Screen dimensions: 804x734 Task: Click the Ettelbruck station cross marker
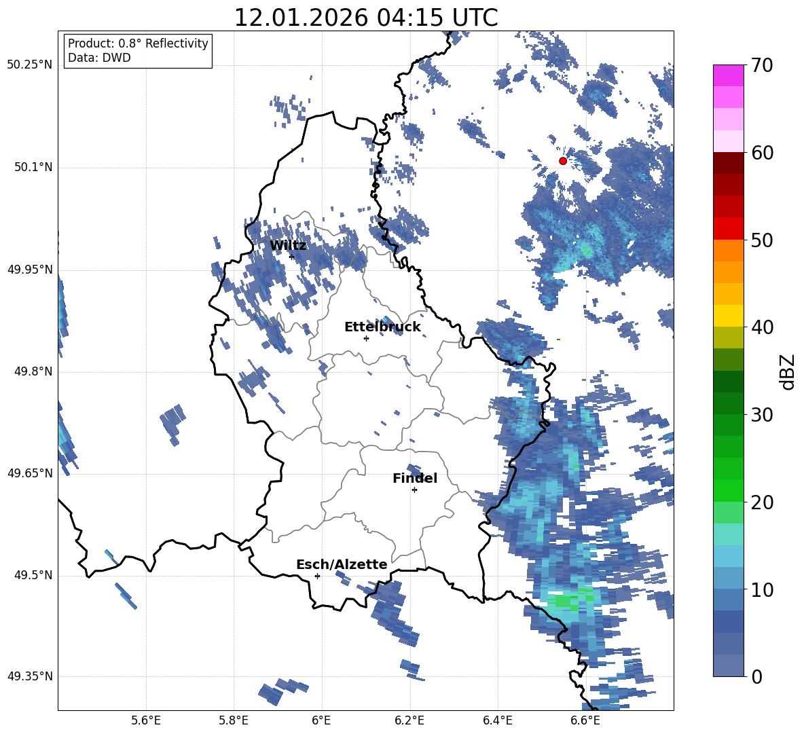pos(366,338)
